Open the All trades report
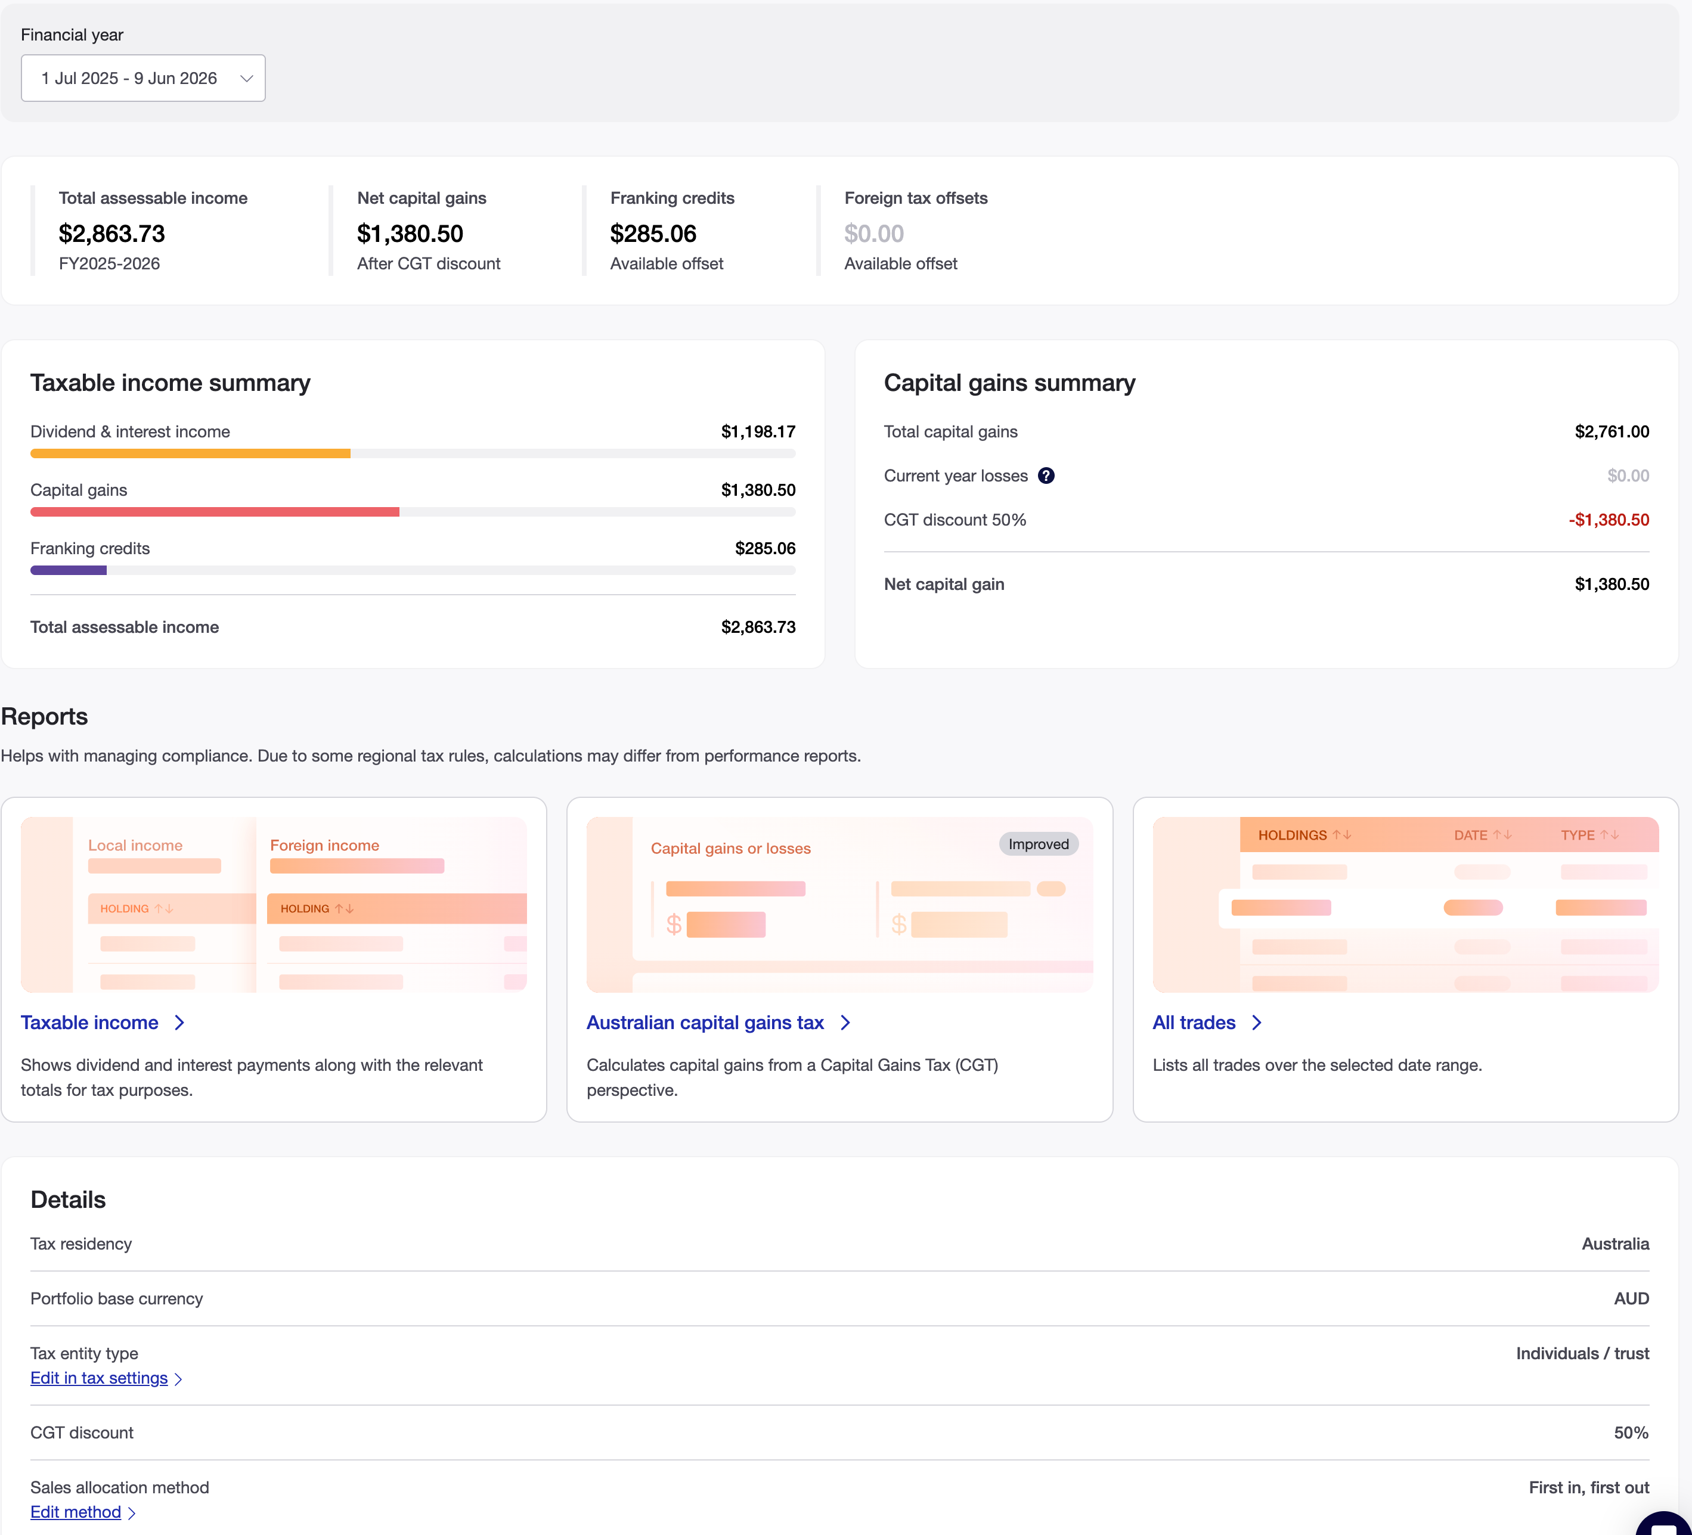This screenshot has width=1692, height=1535. pyautogui.click(x=1194, y=1023)
